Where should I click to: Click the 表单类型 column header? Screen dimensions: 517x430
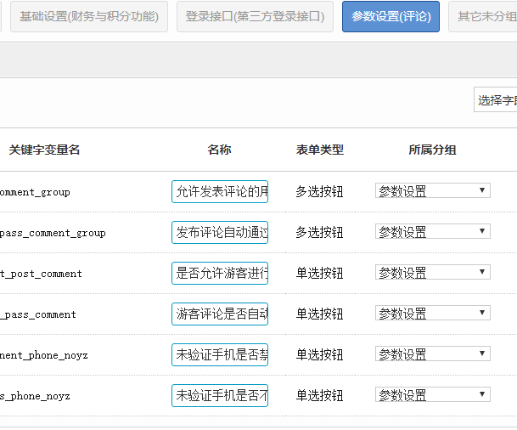[x=320, y=150]
